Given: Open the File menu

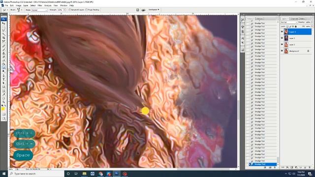Looking at the screenshot, I should pyautogui.click(x=6, y=5).
